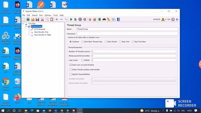
Task: Click the Loop Count value field
Action: coord(134,60)
